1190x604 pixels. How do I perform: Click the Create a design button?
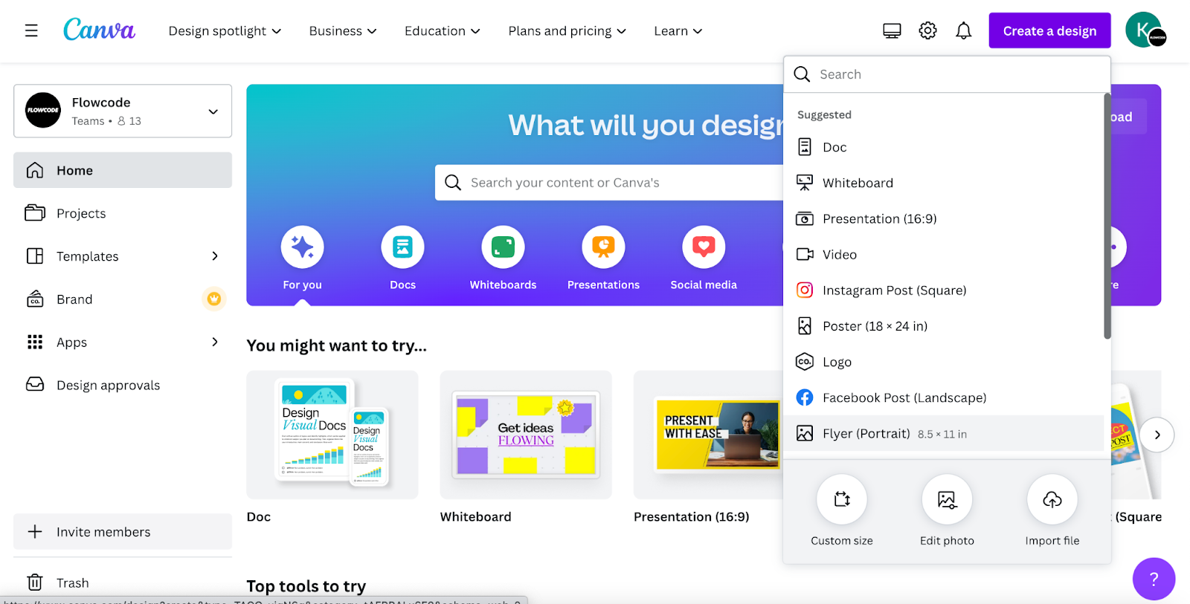tap(1049, 30)
